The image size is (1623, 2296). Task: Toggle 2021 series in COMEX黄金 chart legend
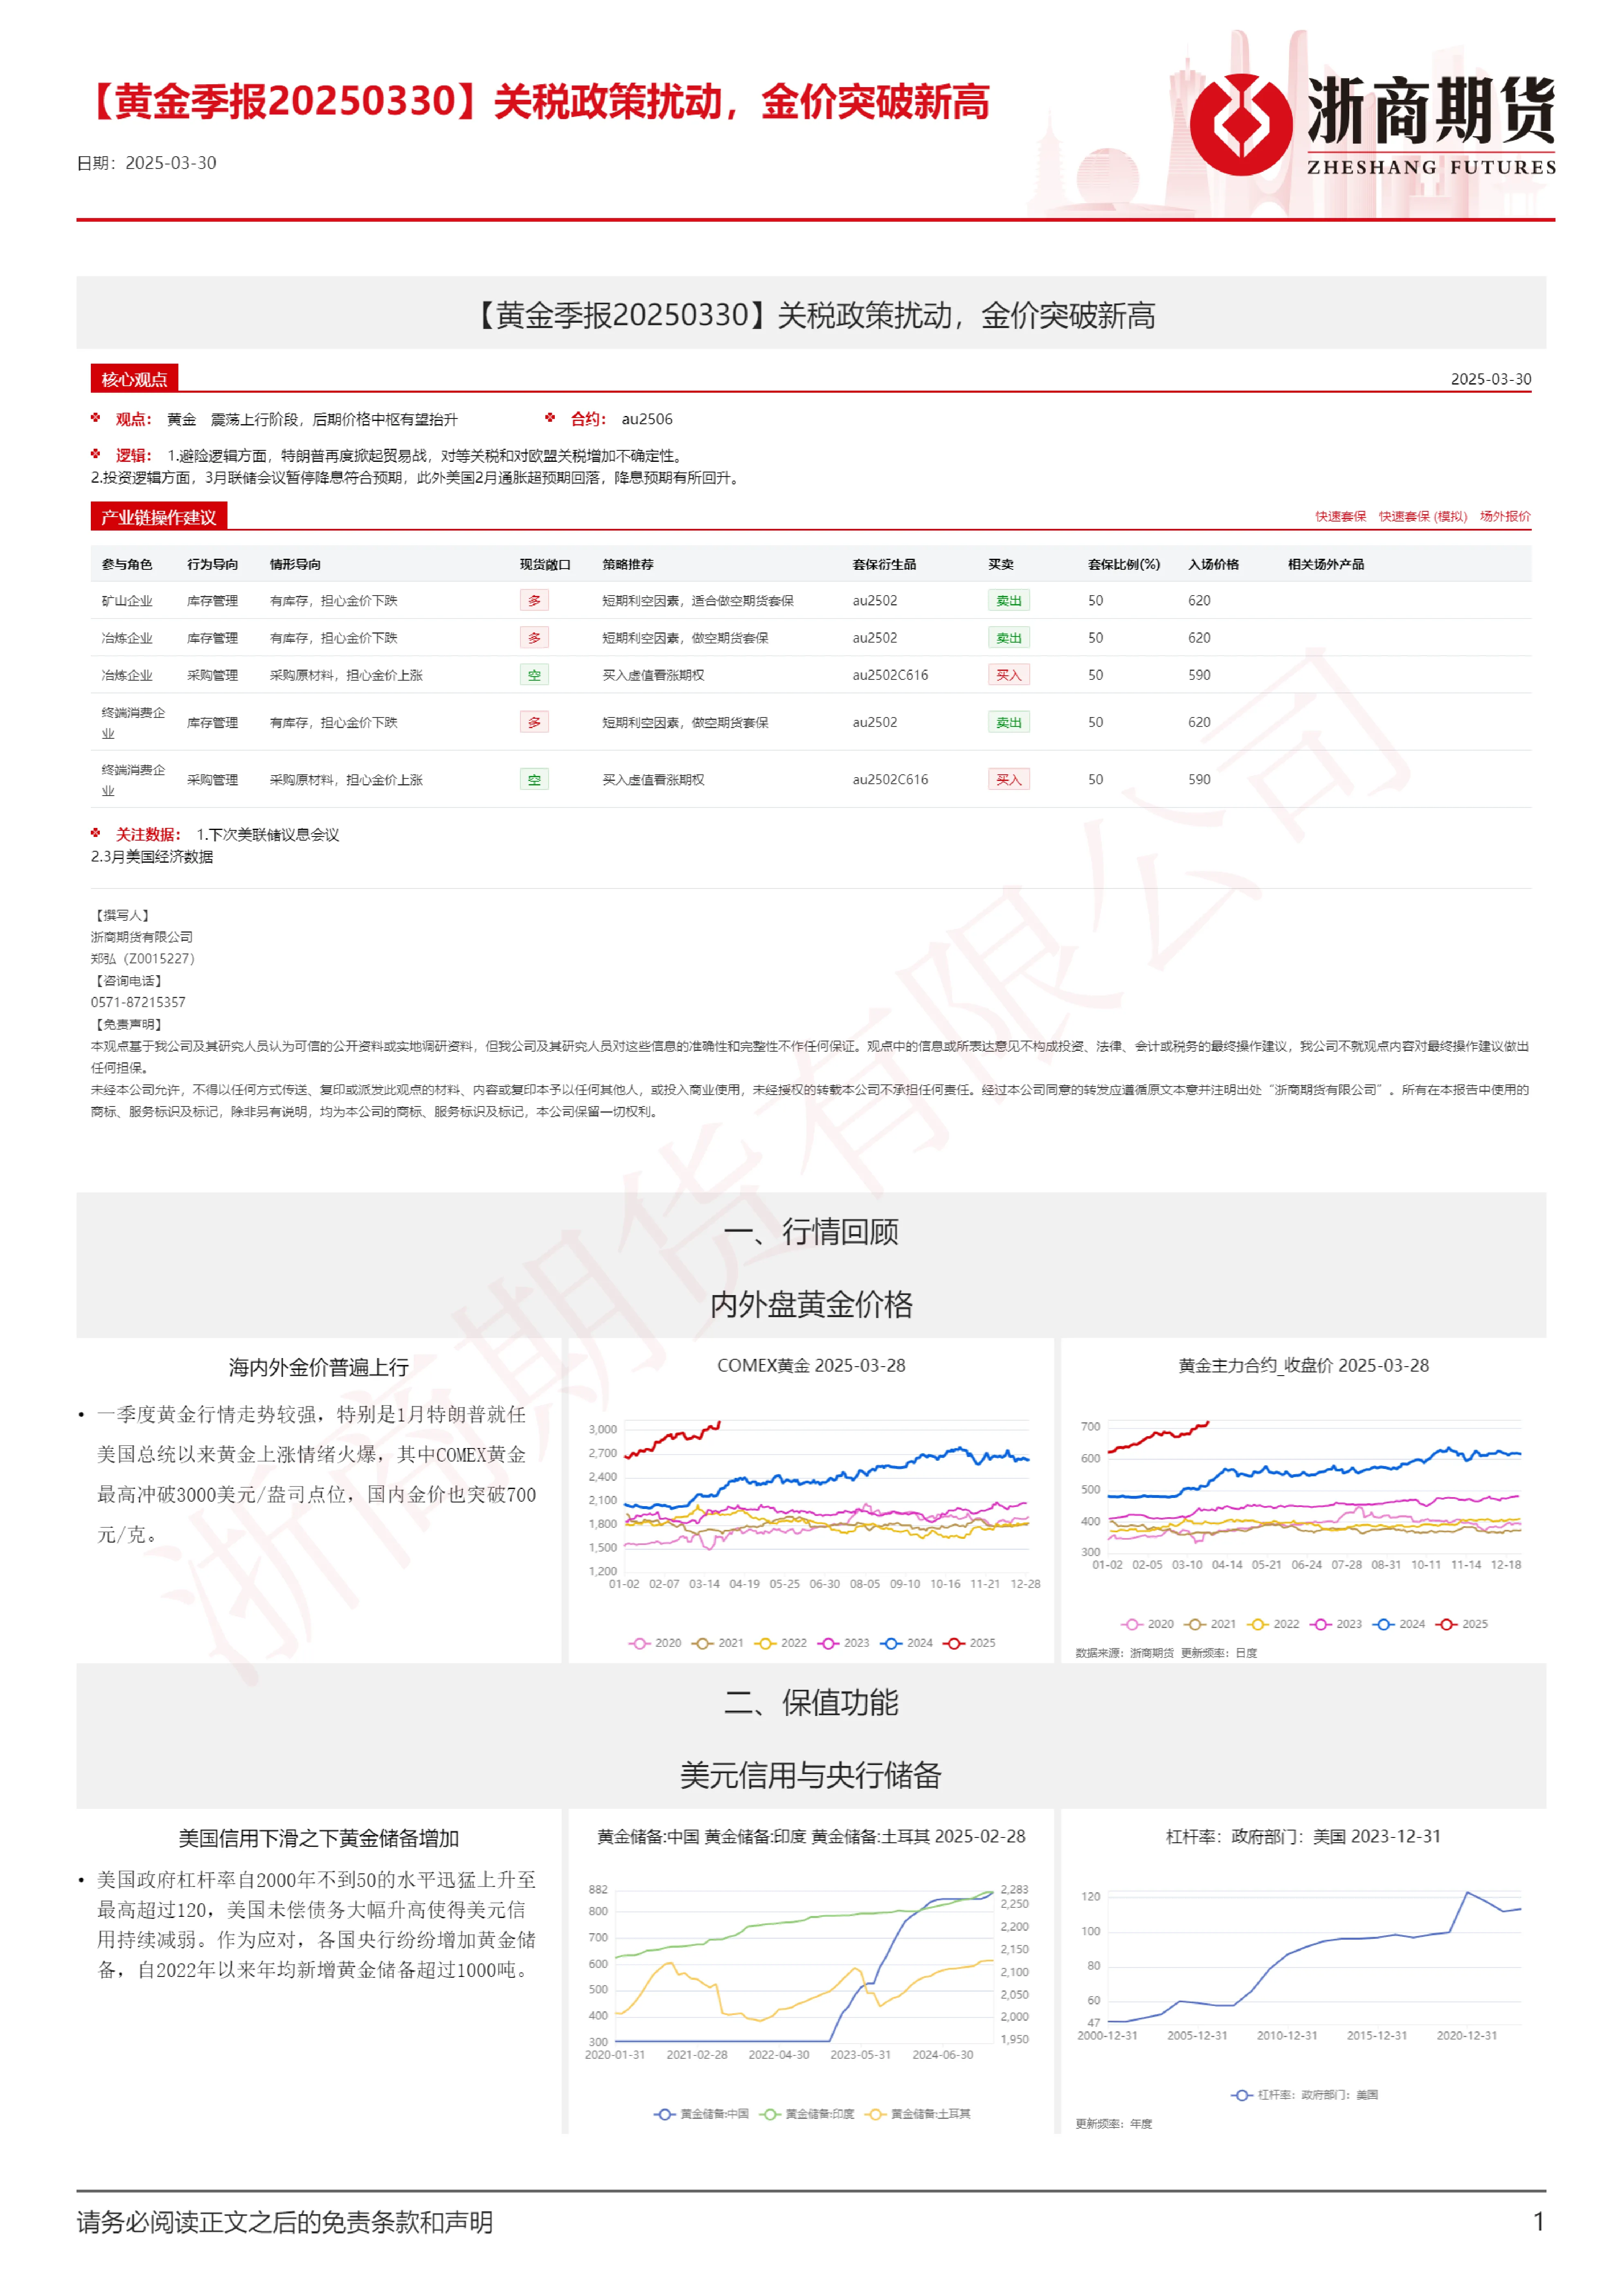click(717, 1643)
